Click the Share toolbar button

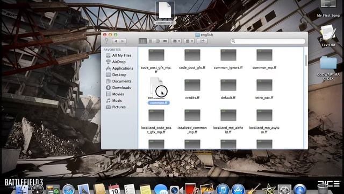click(202, 41)
